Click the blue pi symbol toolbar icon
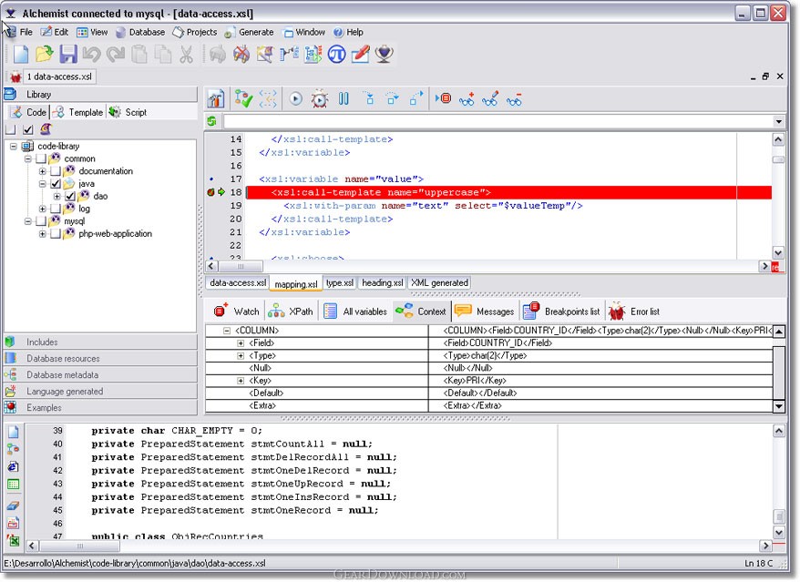800x582 pixels. [337, 54]
